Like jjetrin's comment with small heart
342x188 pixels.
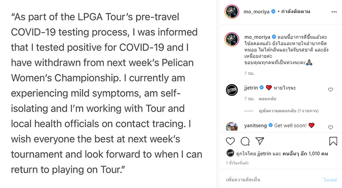tap(330, 90)
